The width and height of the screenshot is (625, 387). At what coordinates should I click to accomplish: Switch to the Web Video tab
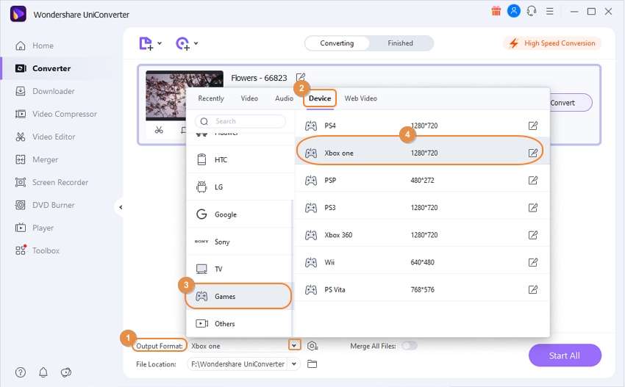[360, 98]
